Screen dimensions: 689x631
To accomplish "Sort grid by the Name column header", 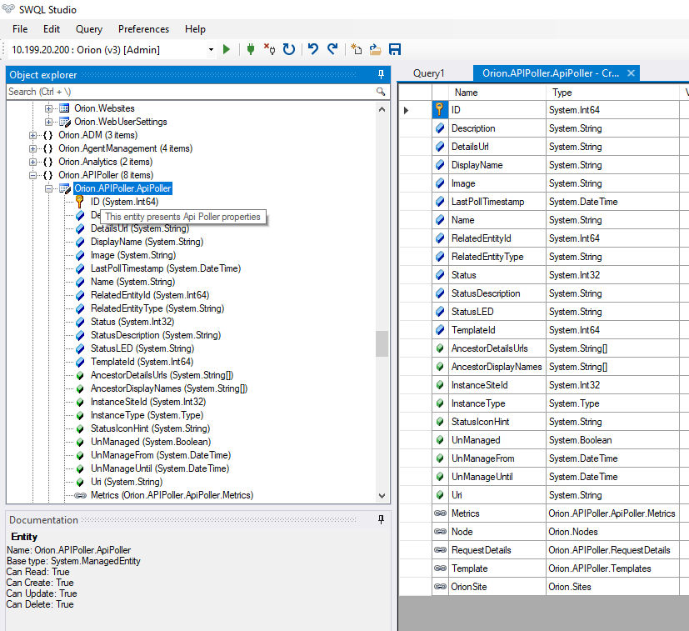I will coord(497,93).
